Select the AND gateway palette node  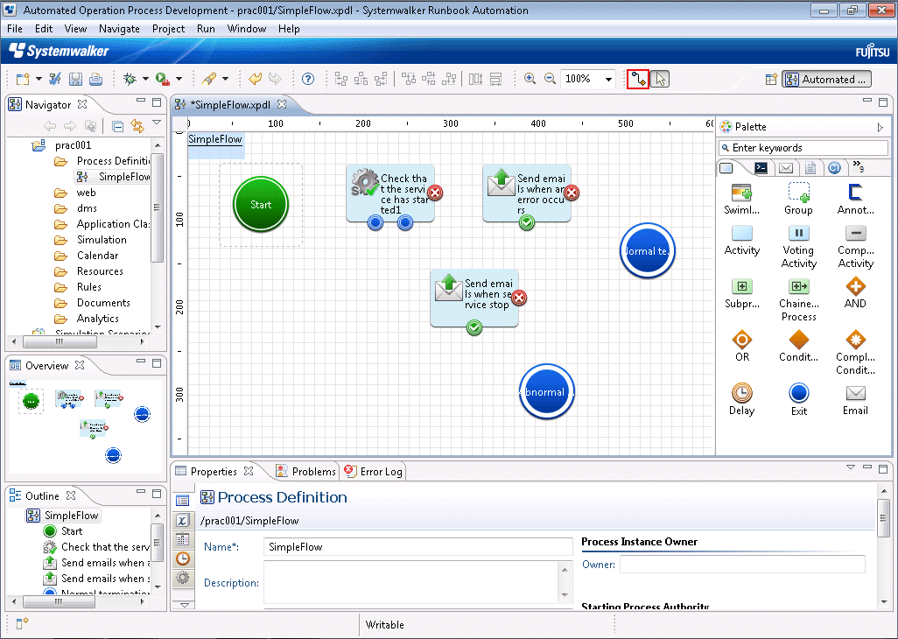tap(855, 293)
